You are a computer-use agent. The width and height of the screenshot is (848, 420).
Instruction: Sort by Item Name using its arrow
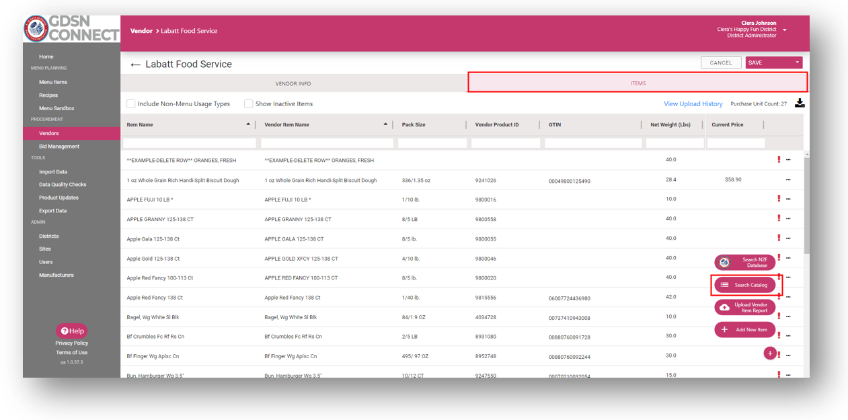[248, 124]
